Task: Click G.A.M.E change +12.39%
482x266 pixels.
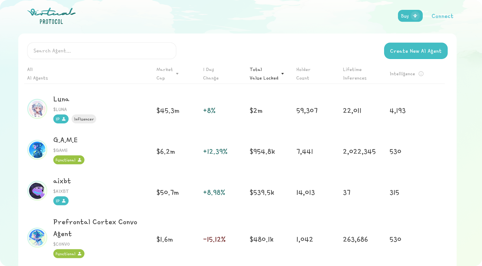Action: tap(215, 151)
